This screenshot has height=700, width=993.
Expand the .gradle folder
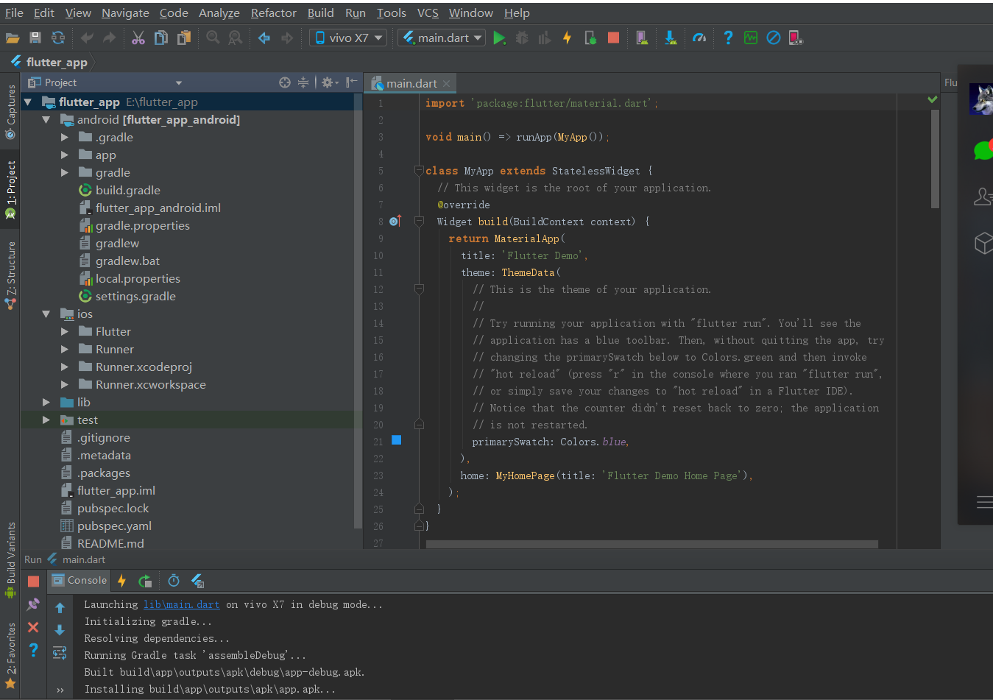coord(65,138)
